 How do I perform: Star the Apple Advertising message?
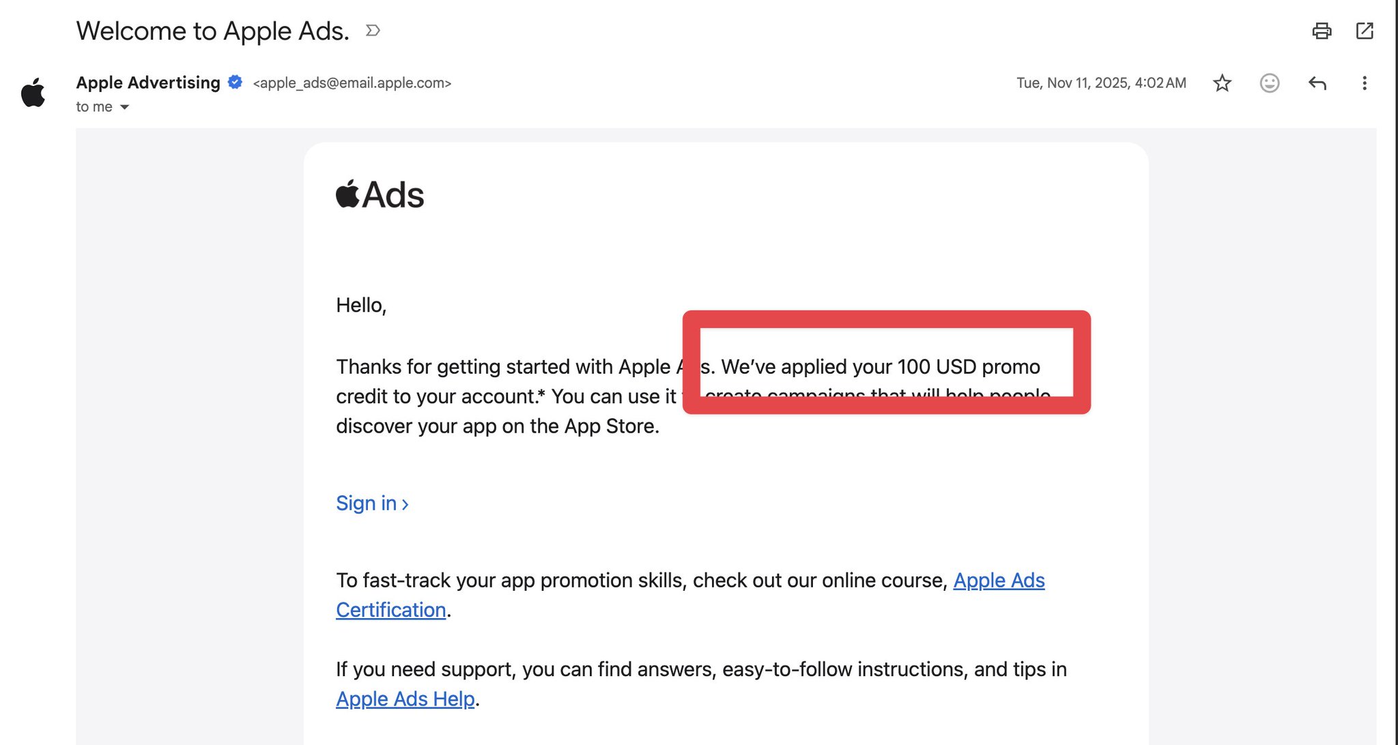point(1222,83)
